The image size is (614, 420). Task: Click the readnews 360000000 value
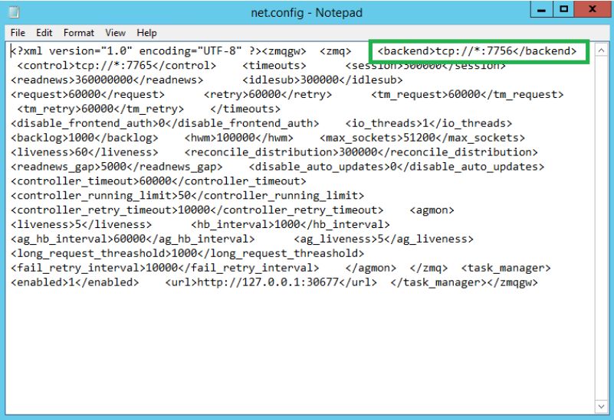[107, 80]
